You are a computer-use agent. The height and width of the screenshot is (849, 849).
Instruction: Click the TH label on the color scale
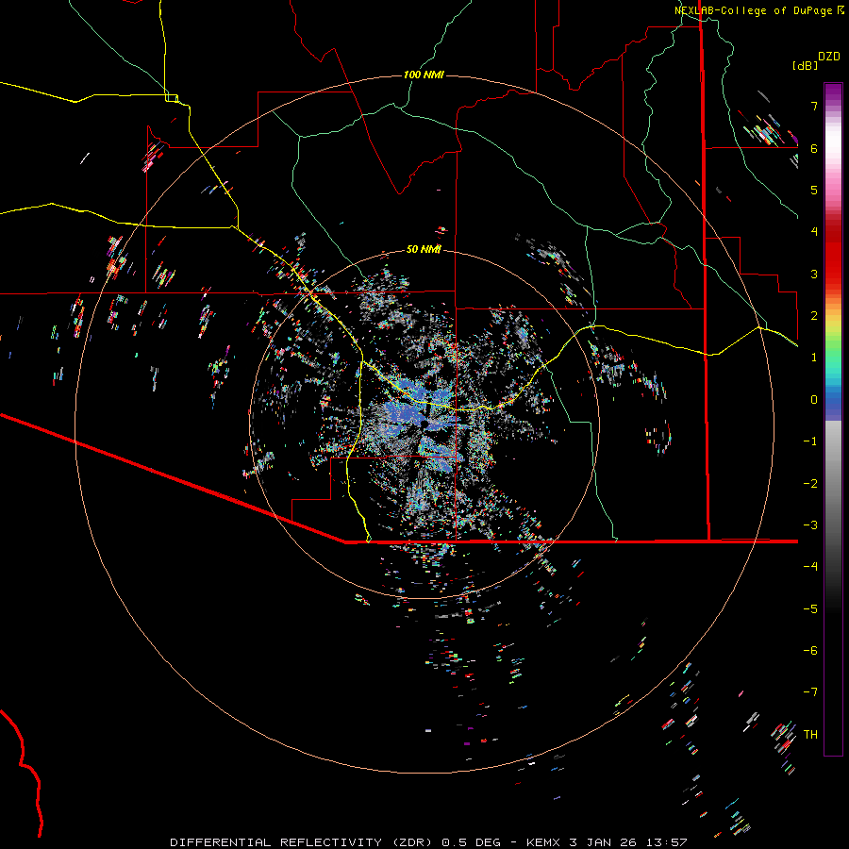click(810, 734)
